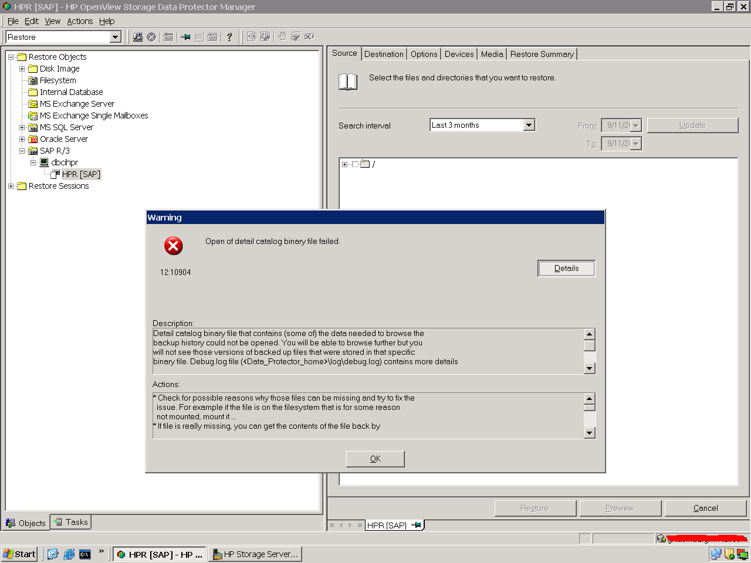Click Actions scrollbar up arrow

point(590,399)
